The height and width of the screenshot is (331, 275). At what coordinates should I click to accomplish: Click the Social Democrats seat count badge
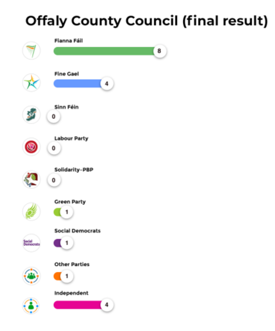66,243
